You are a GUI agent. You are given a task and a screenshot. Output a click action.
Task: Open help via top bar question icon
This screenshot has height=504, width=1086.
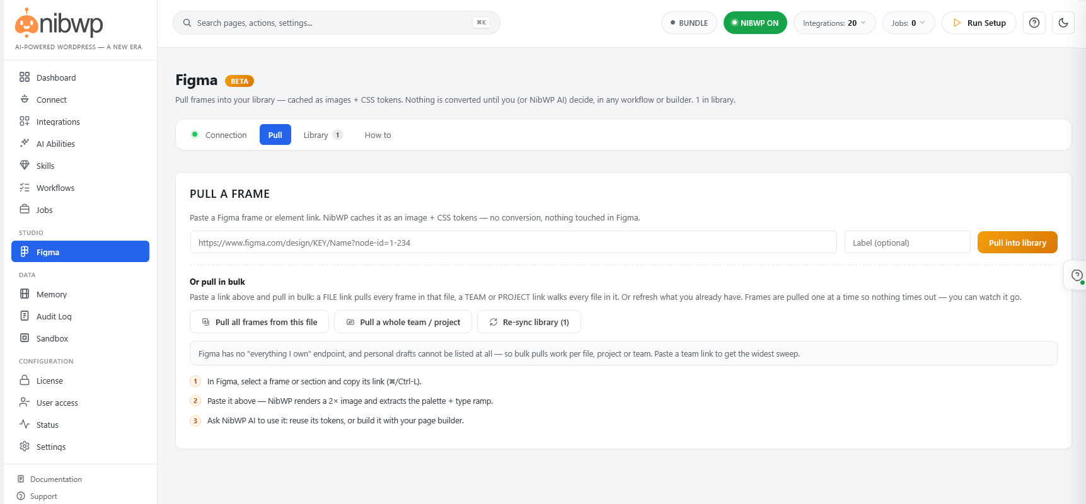click(x=1034, y=23)
